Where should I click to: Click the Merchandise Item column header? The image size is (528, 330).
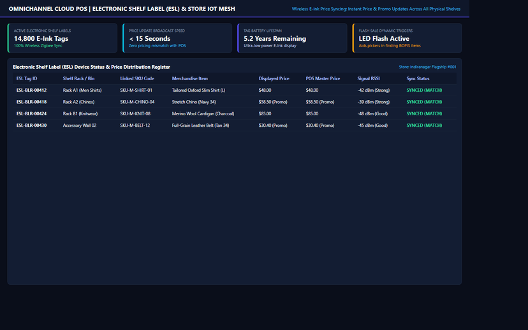tap(189, 78)
